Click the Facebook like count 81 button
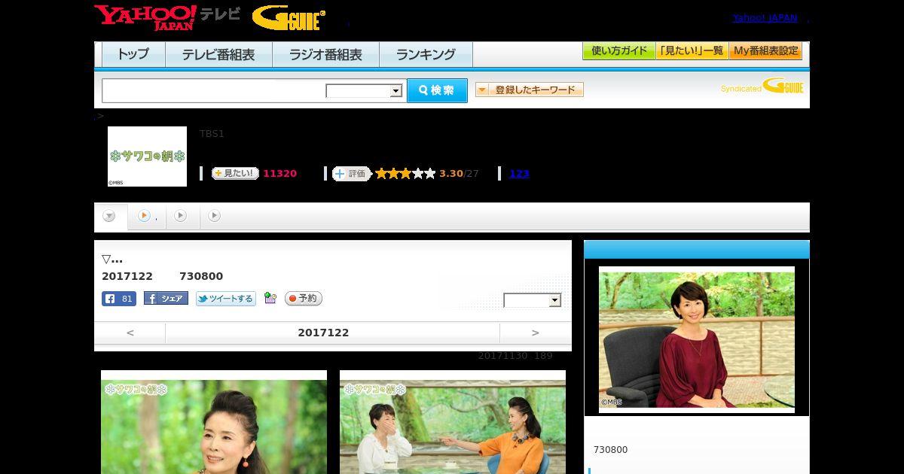 coord(119,299)
